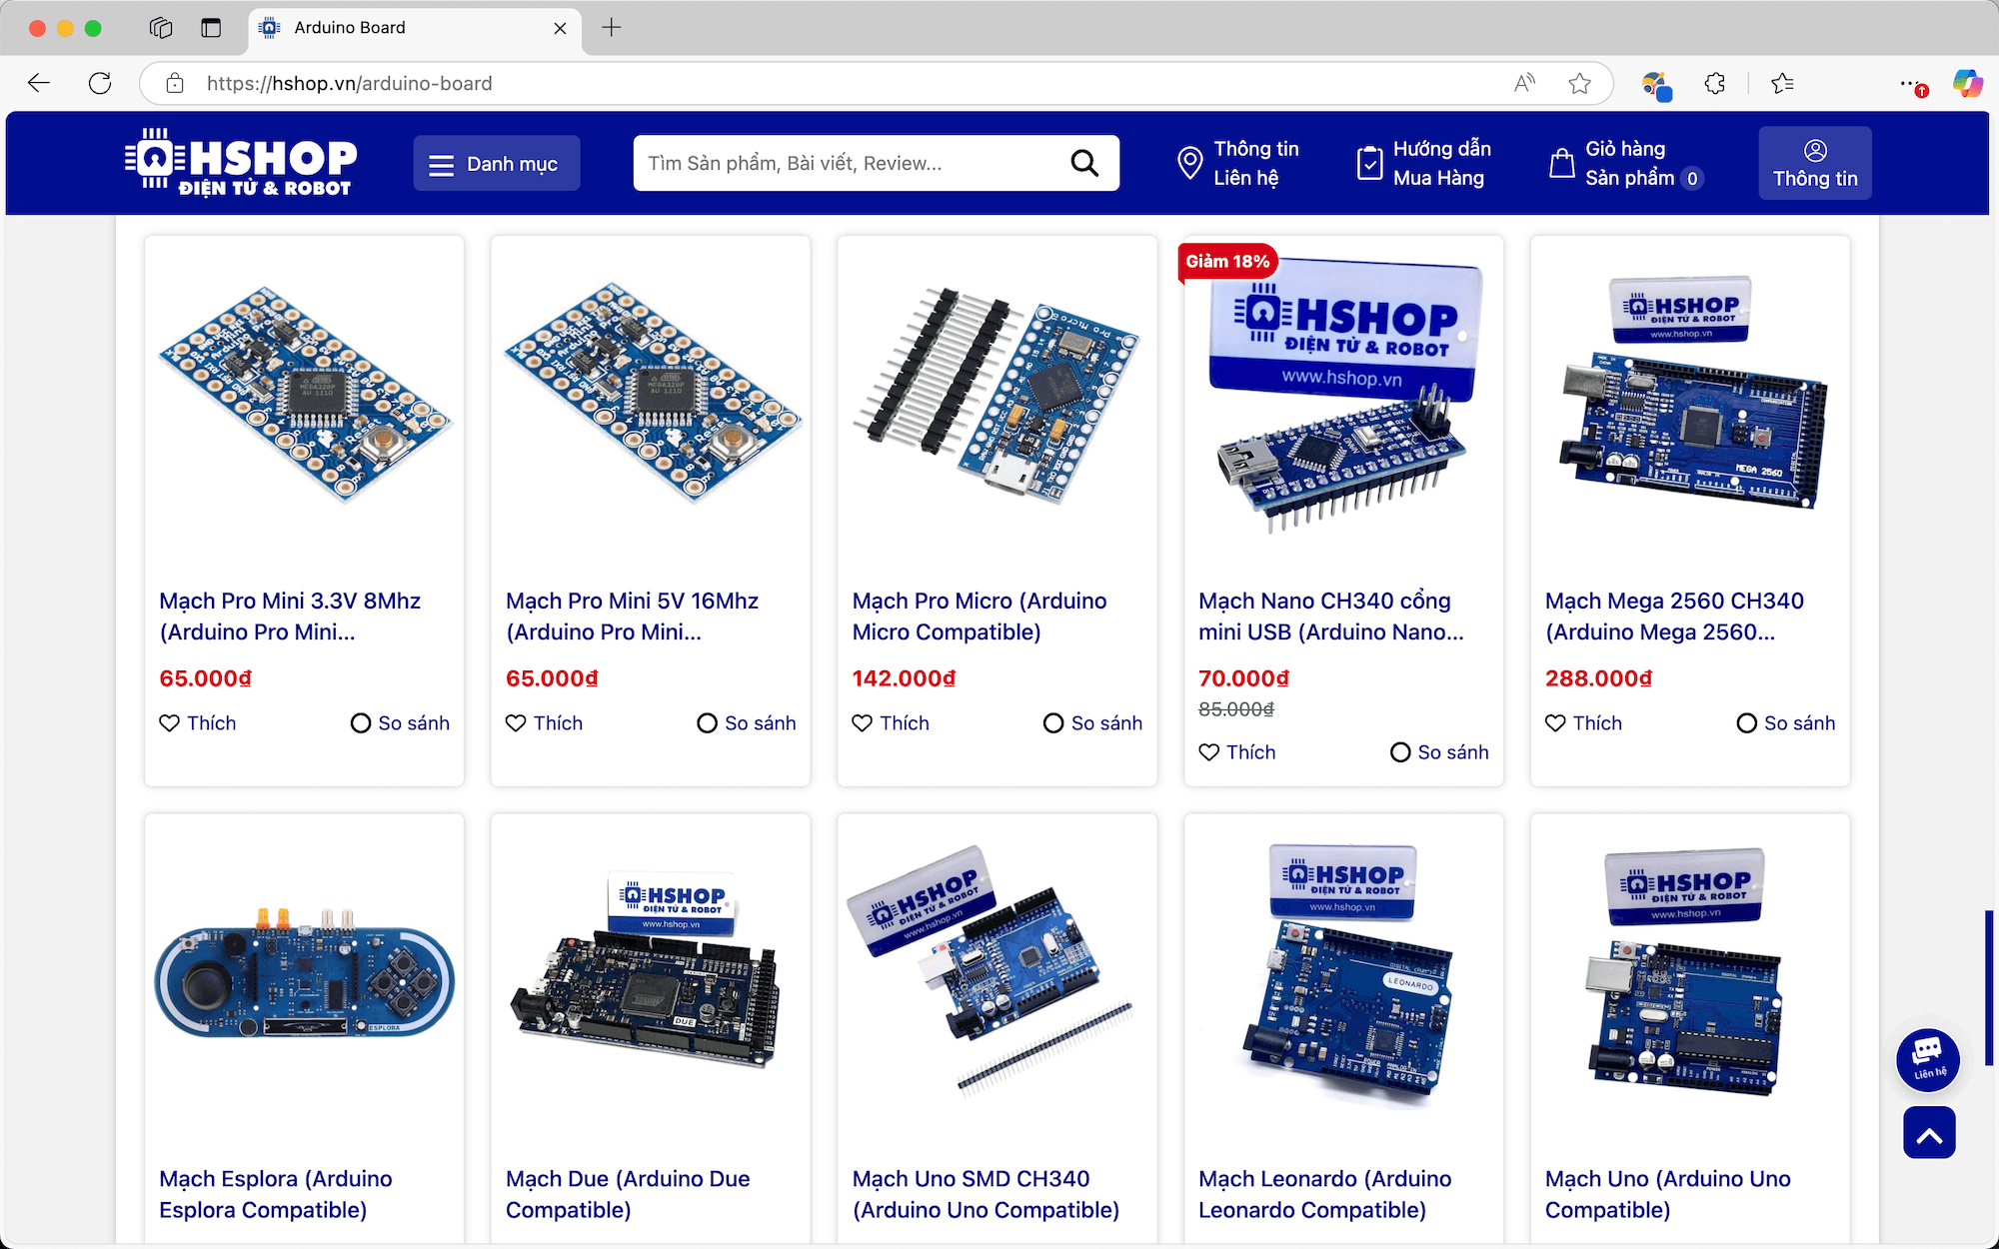1999x1249 pixels.
Task: Click the HSHOP logo in header
Action: coord(241,163)
